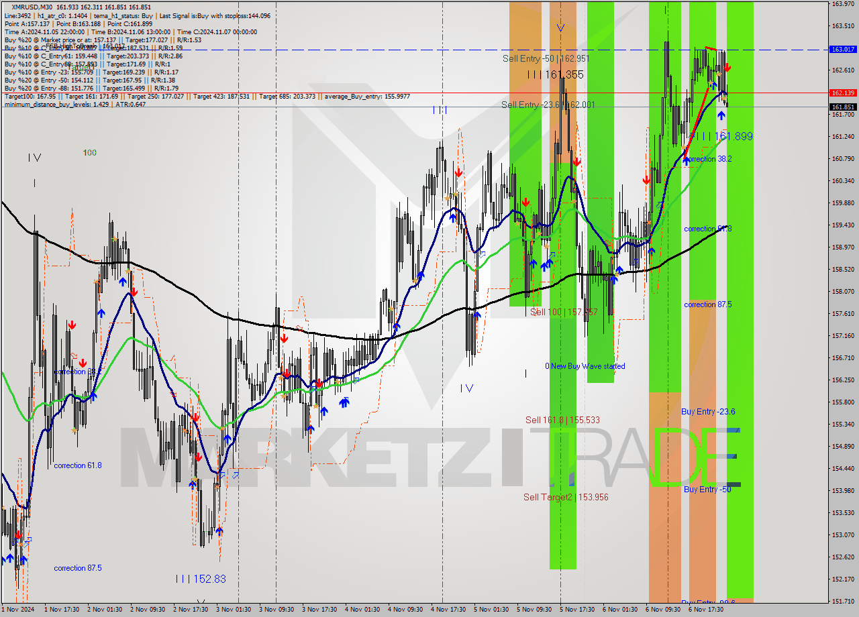Click the '6 Nov 01:30' time axis label
This screenshot has height=617, width=859.
tap(620, 610)
